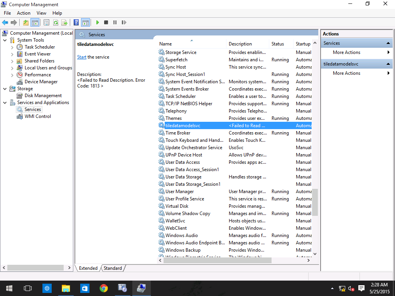Select the Themes service row

point(235,118)
